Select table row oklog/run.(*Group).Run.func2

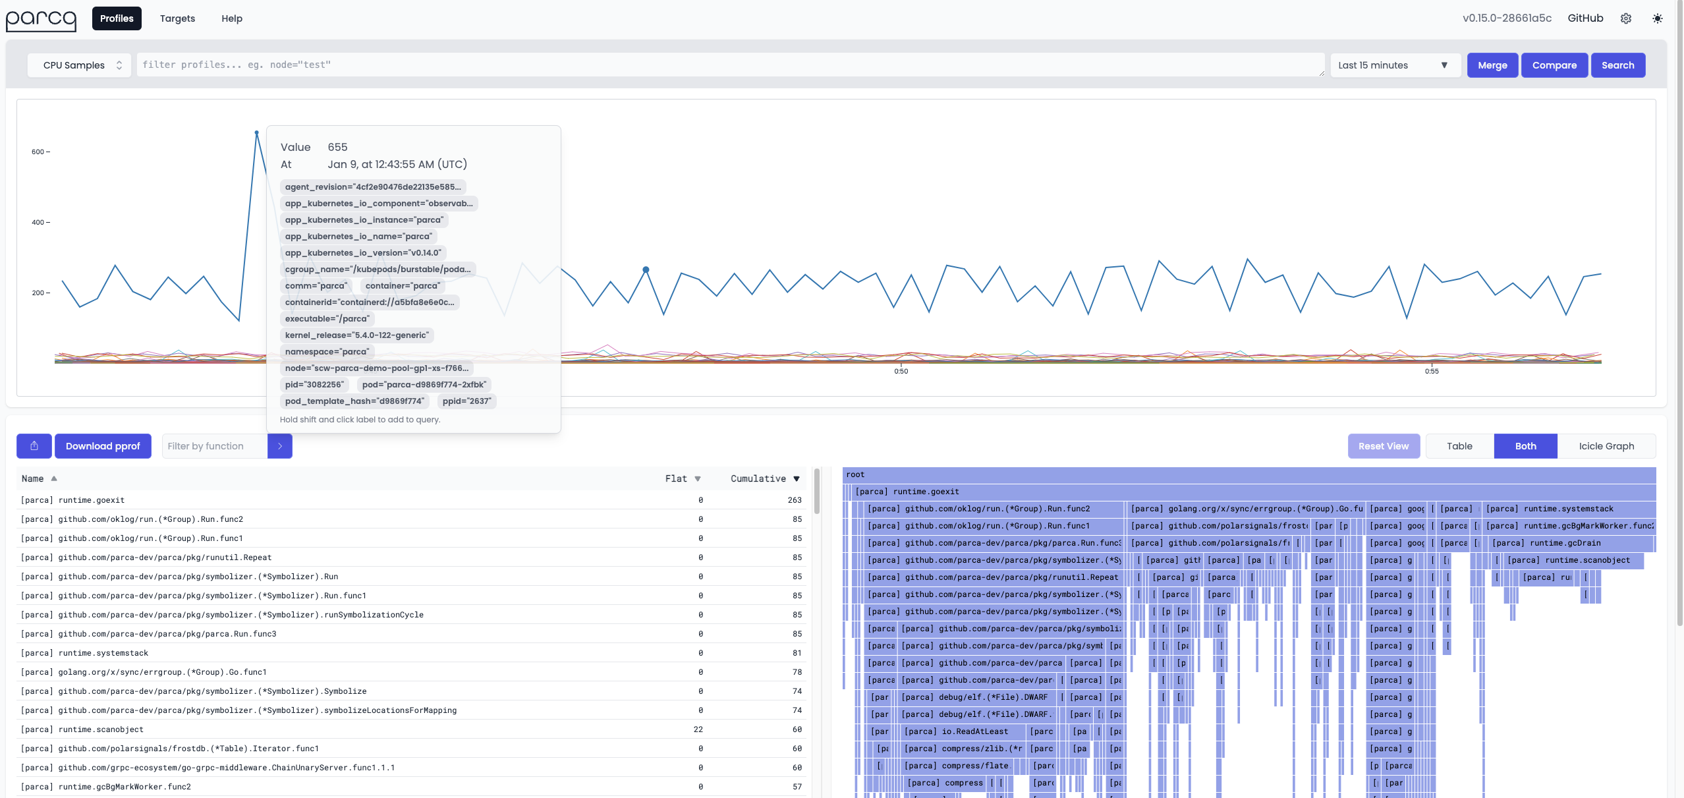(x=411, y=519)
